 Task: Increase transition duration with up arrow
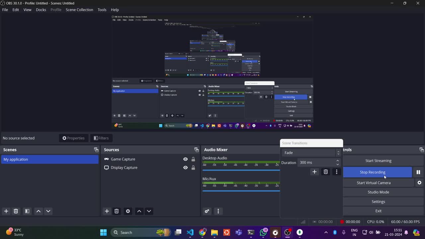coord(338,161)
